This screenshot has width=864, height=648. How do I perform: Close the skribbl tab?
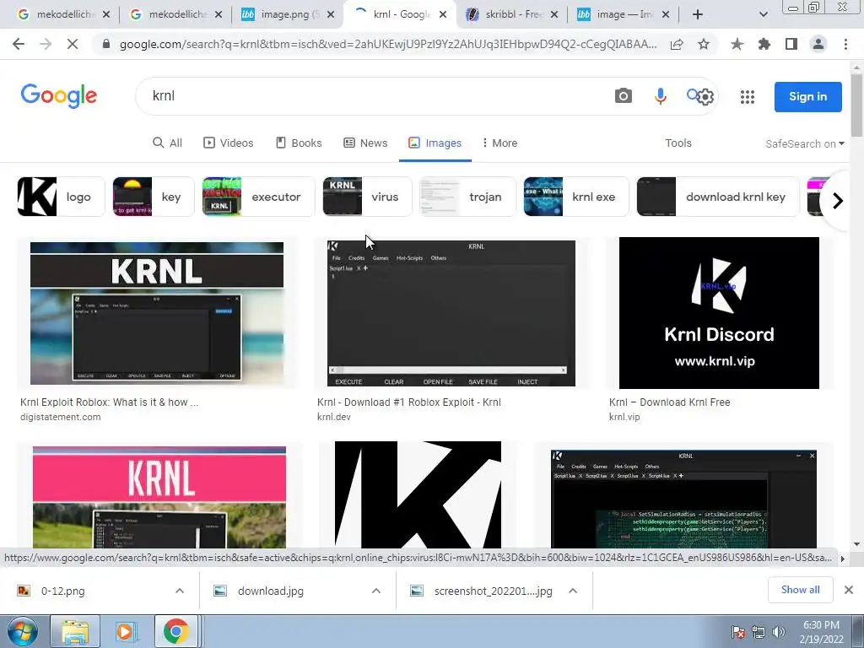click(x=554, y=14)
